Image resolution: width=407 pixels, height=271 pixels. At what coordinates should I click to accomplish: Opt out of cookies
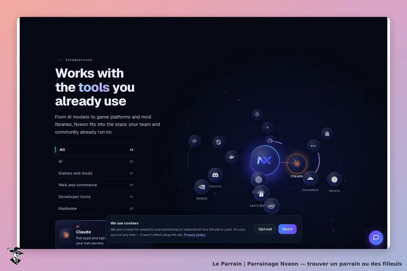pyautogui.click(x=265, y=229)
